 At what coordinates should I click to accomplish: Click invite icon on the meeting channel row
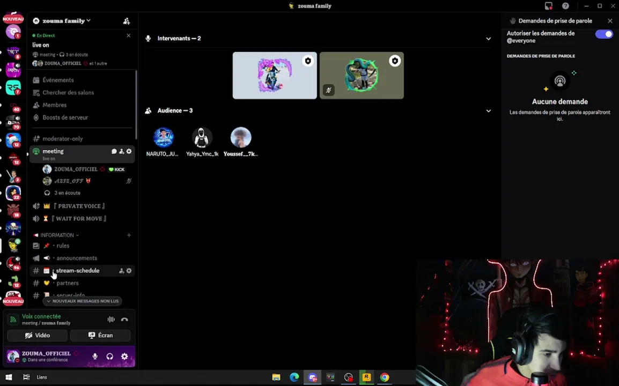click(x=122, y=152)
